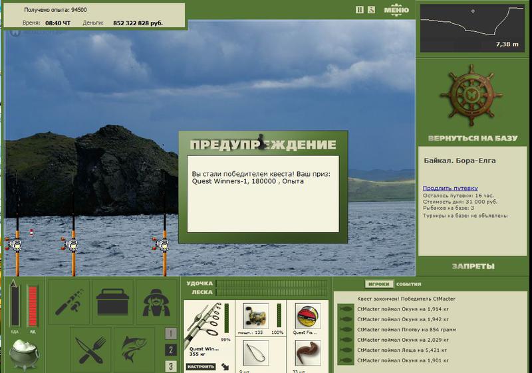Click the Продлить путевку link
The height and width of the screenshot is (373, 532).
(450, 188)
